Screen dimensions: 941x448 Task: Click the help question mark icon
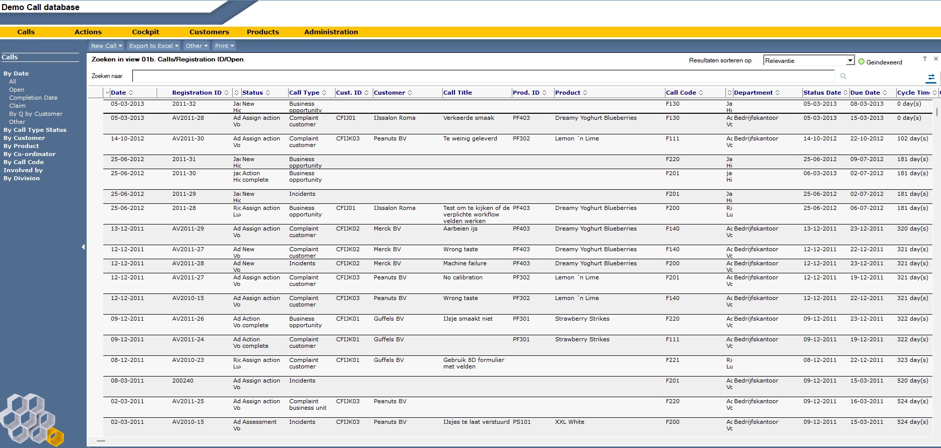click(x=924, y=59)
